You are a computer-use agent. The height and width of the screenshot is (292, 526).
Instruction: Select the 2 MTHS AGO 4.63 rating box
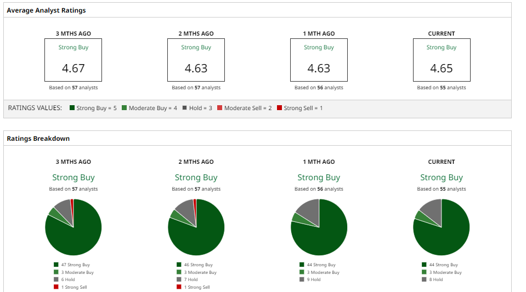click(x=196, y=60)
